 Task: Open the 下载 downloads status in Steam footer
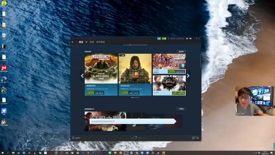[136, 137]
